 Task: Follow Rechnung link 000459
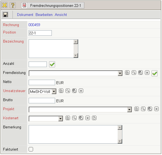(x=34, y=25)
